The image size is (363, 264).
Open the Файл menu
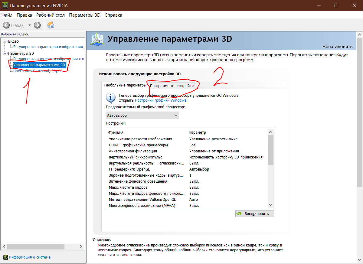(7, 15)
